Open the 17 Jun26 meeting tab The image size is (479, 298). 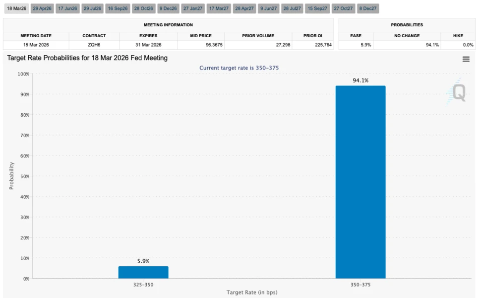[x=67, y=8]
